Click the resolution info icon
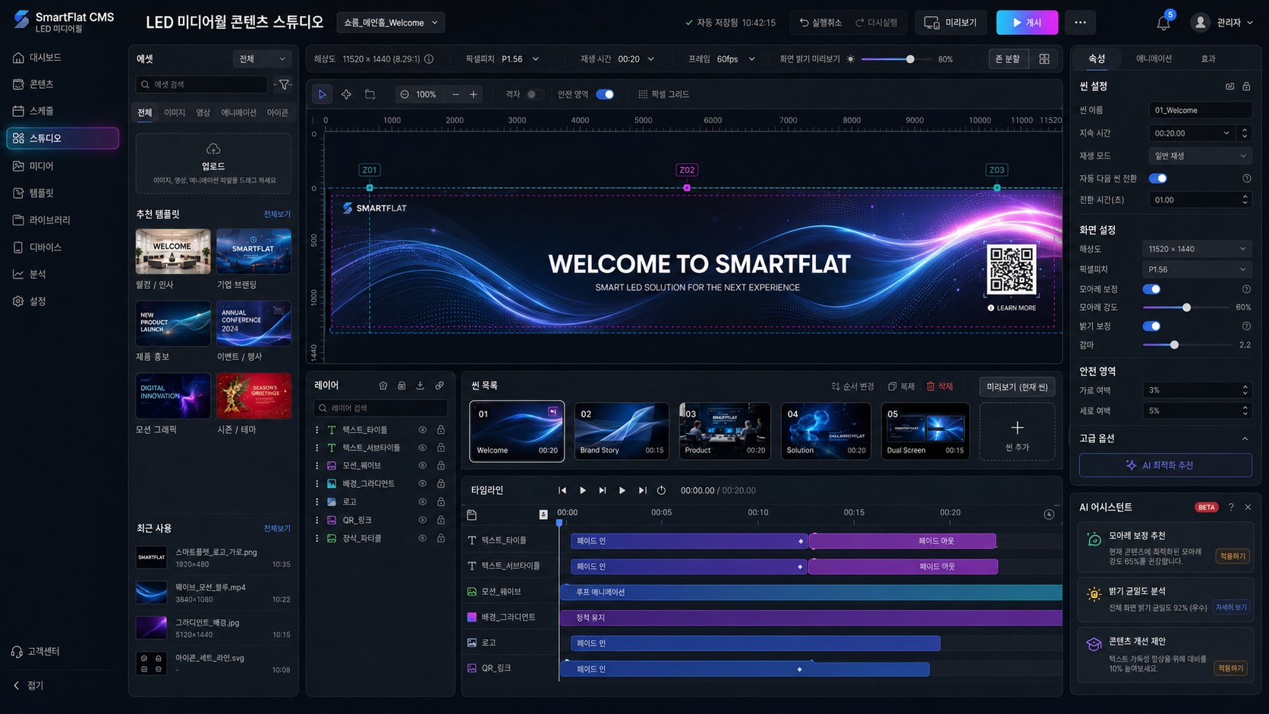Viewport: 1269px width, 714px height. [x=429, y=59]
